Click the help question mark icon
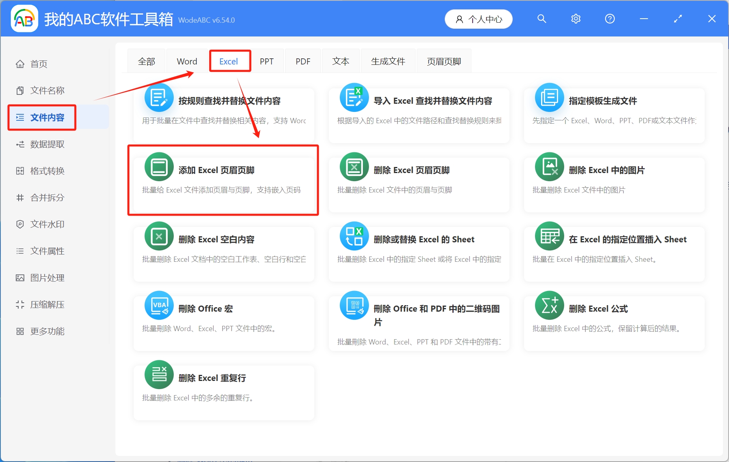729x462 pixels. [x=610, y=19]
